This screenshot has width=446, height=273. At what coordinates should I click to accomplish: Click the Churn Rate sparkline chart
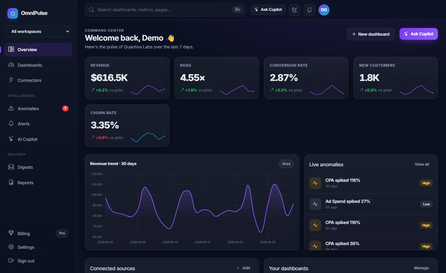pos(148,137)
